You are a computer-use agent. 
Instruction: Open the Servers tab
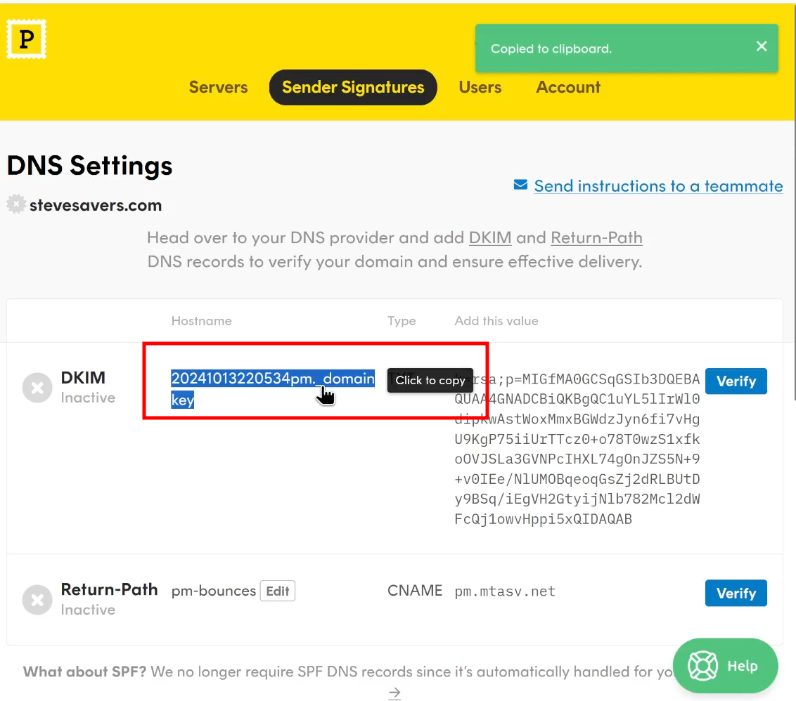click(x=218, y=87)
